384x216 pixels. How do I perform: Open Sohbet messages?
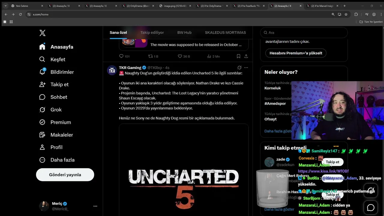tap(53, 97)
